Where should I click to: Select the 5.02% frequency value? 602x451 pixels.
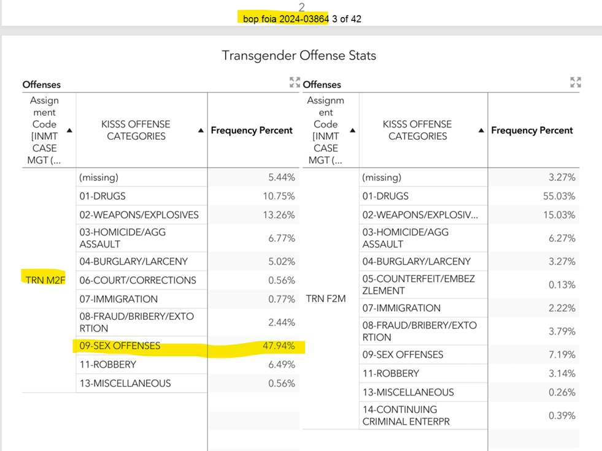click(282, 262)
